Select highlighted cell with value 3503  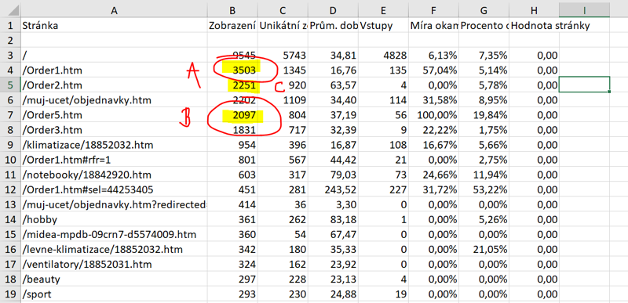[232, 70]
